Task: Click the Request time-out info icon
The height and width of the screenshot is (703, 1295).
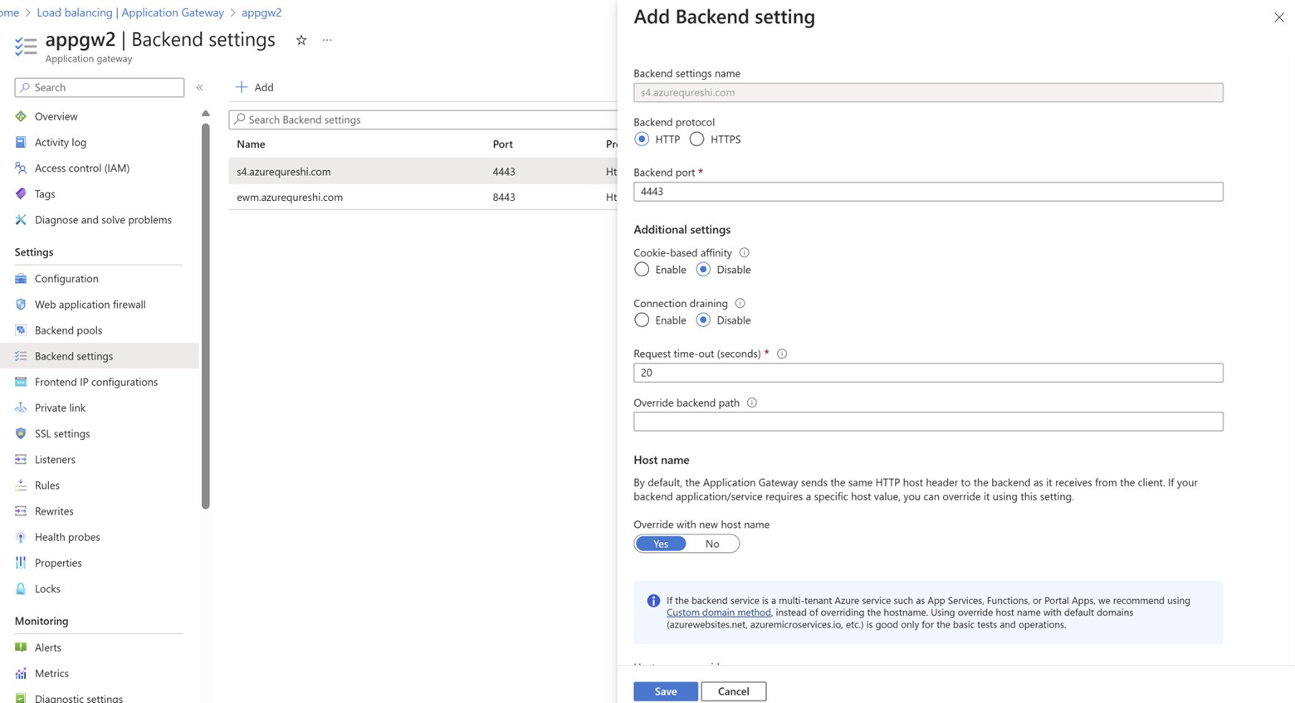Action: tap(782, 354)
